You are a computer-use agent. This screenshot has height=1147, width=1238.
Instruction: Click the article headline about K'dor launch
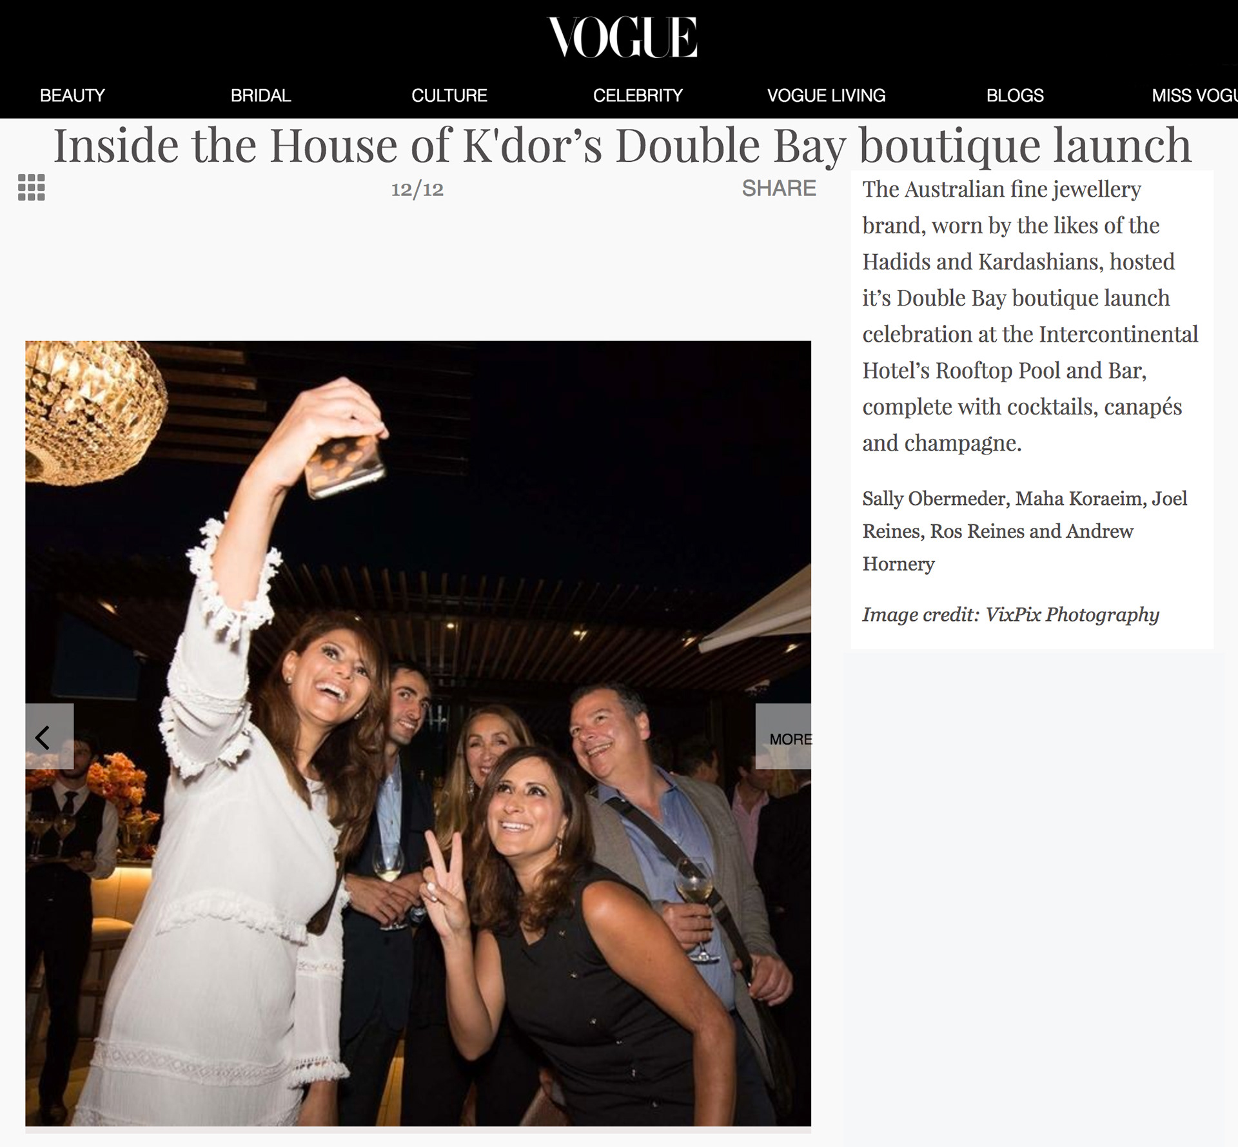pos(622,146)
